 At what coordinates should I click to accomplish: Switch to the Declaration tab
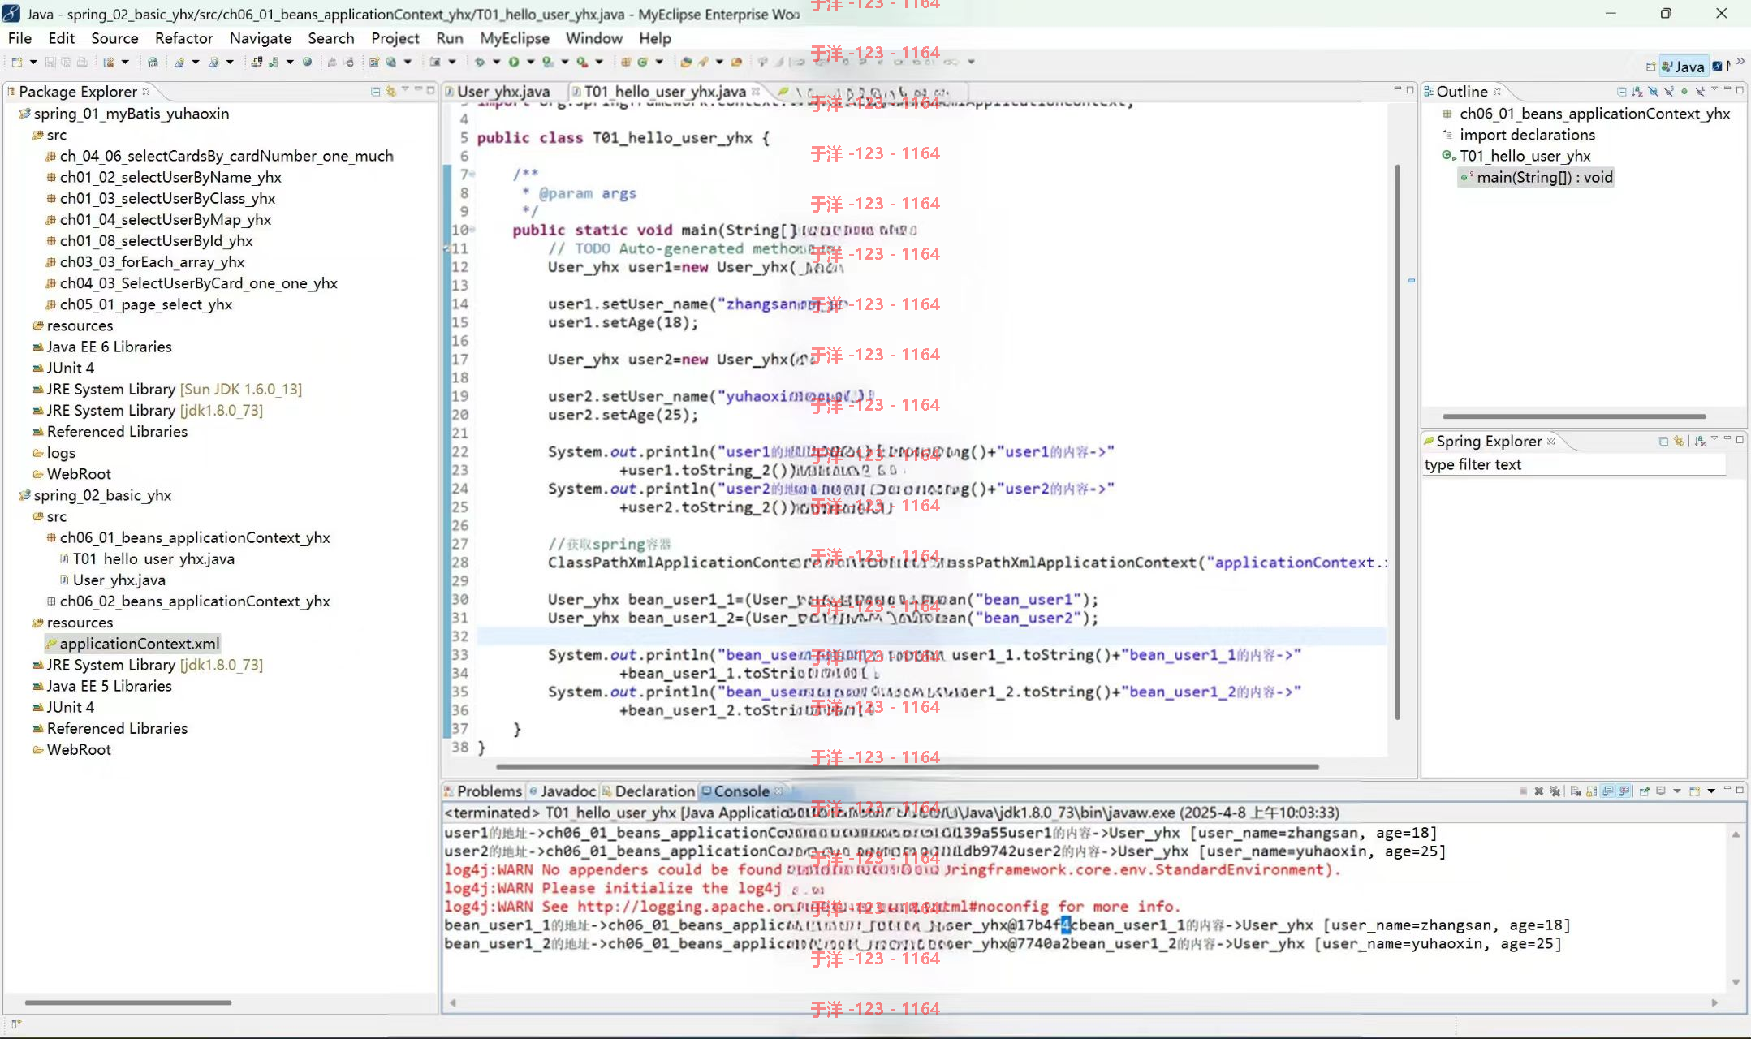648,791
